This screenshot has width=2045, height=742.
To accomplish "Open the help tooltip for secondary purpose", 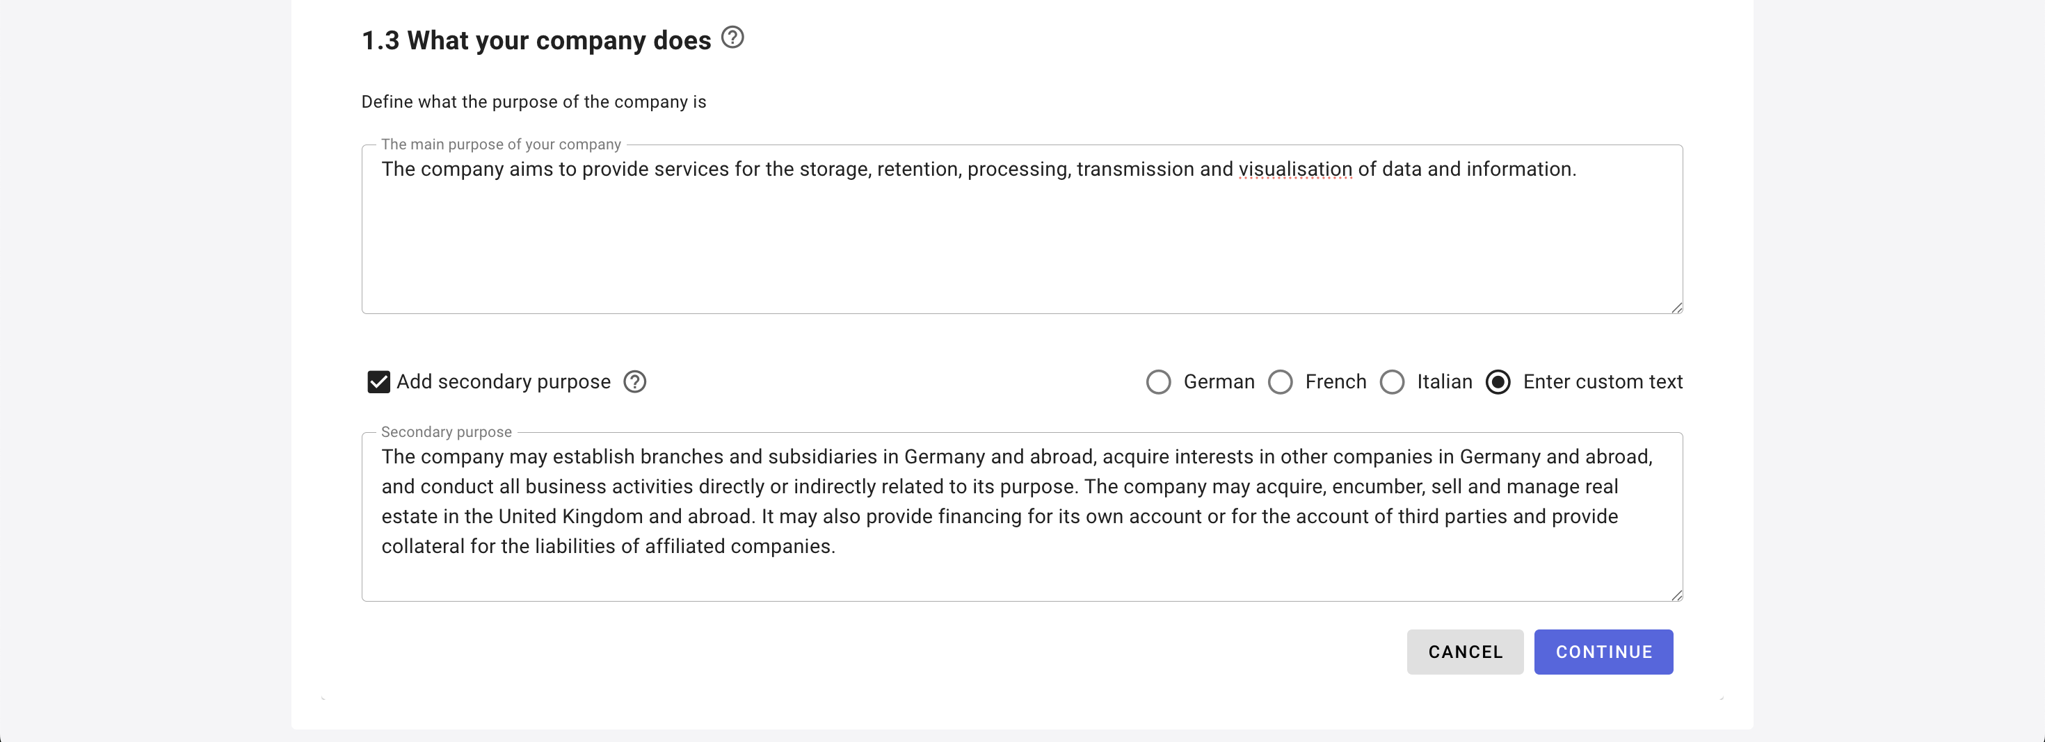I will coord(634,382).
